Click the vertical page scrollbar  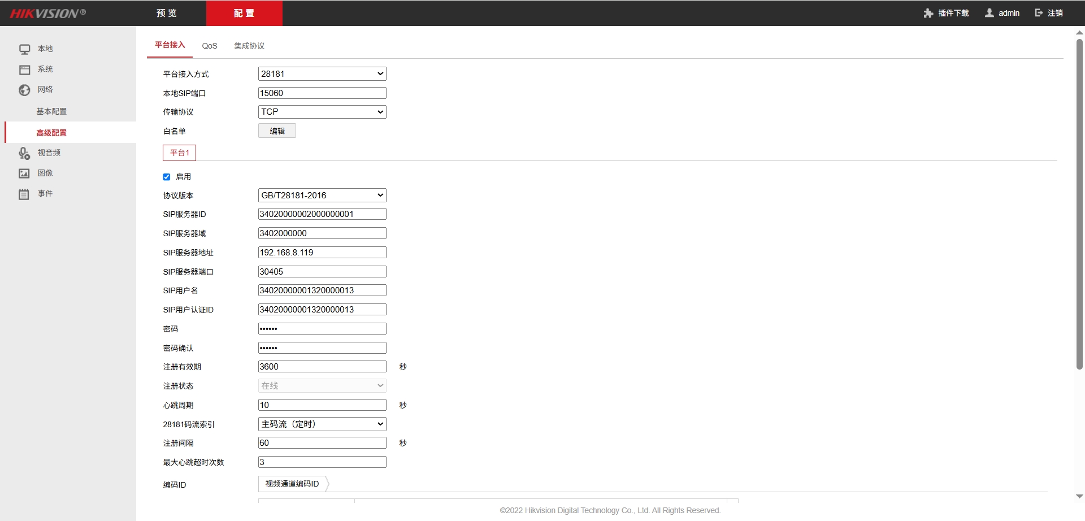[1079, 203]
